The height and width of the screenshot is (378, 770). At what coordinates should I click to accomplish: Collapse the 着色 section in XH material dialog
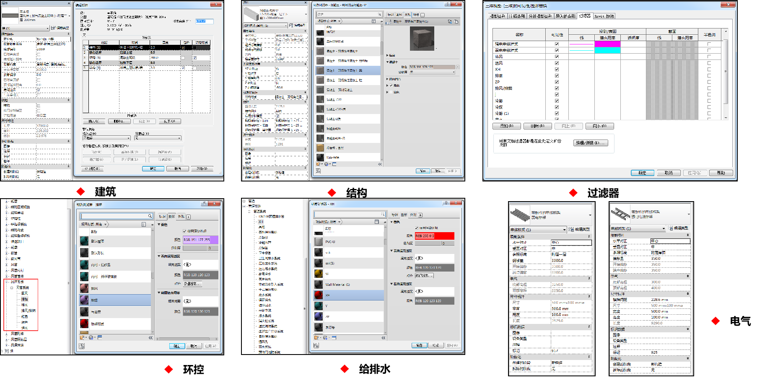(392, 222)
